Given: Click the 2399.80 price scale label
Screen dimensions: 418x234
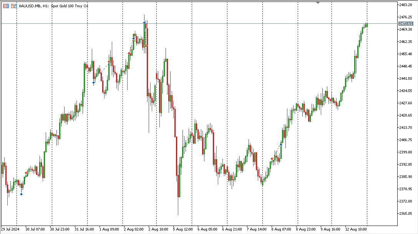Looking at the screenshot, I should (405, 152).
